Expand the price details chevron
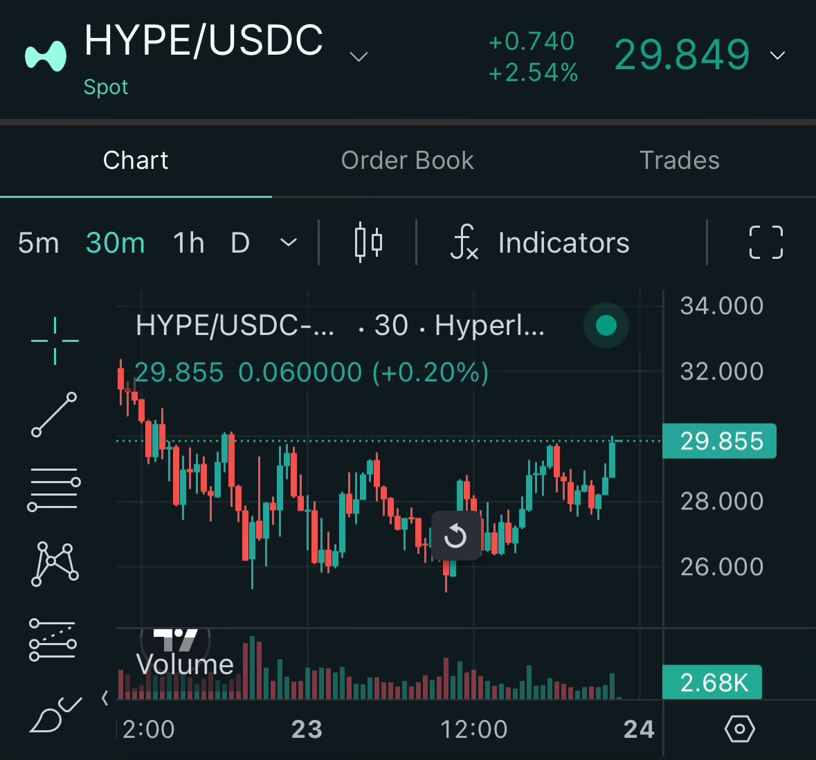This screenshot has height=760, width=816. click(777, 55)
